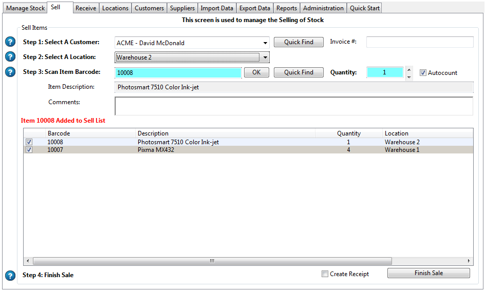
Task: Decrease quantity with the down stepper arrow
Action: tap(409, 76)
